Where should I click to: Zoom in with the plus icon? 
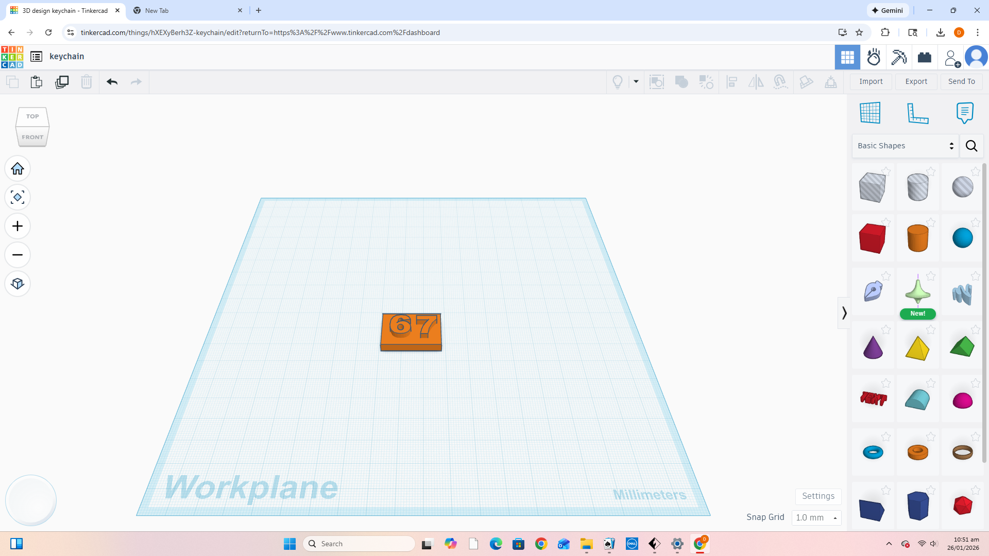pyautogui.click(x=18, y=227)
